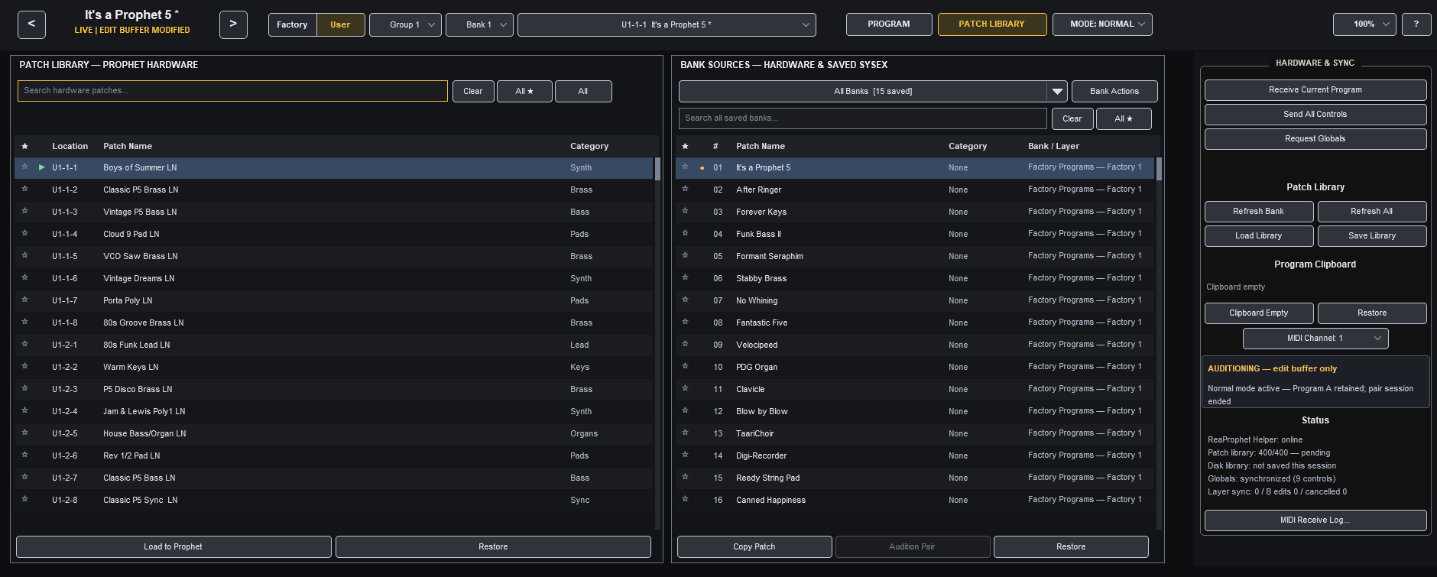Star the After Ringer saved patch

[685, 190]
